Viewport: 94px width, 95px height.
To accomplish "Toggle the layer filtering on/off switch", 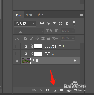I will [74, 23].
